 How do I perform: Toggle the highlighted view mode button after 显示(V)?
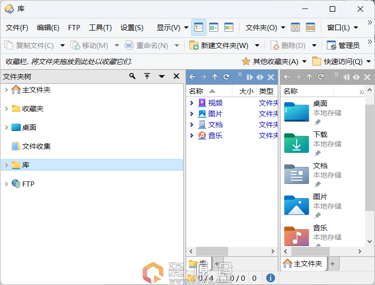click(x=199, y=27)
